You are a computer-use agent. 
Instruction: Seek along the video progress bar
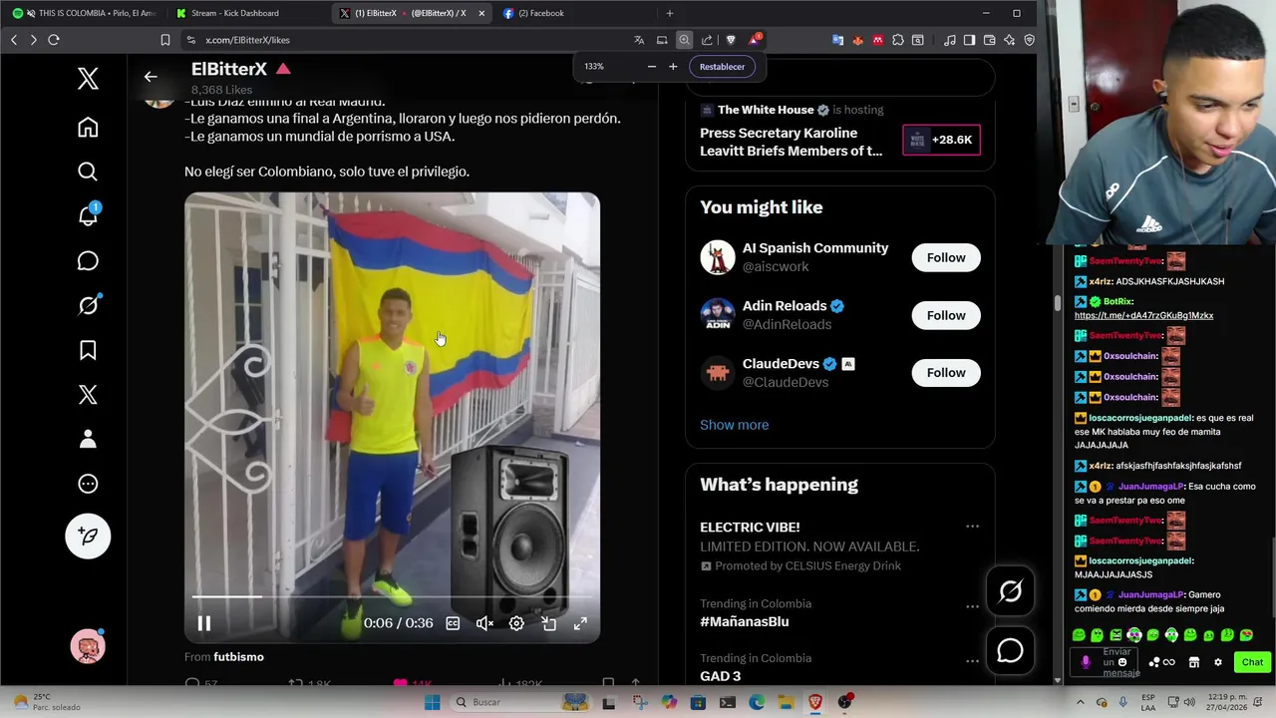pyautogui.click(x=392, y=597)
